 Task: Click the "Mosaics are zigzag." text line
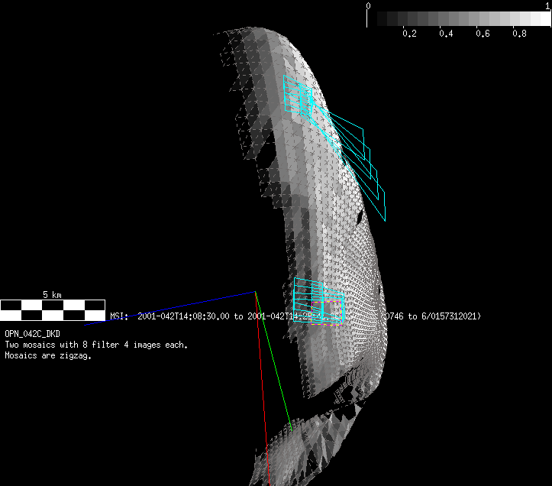coord(48,355)
